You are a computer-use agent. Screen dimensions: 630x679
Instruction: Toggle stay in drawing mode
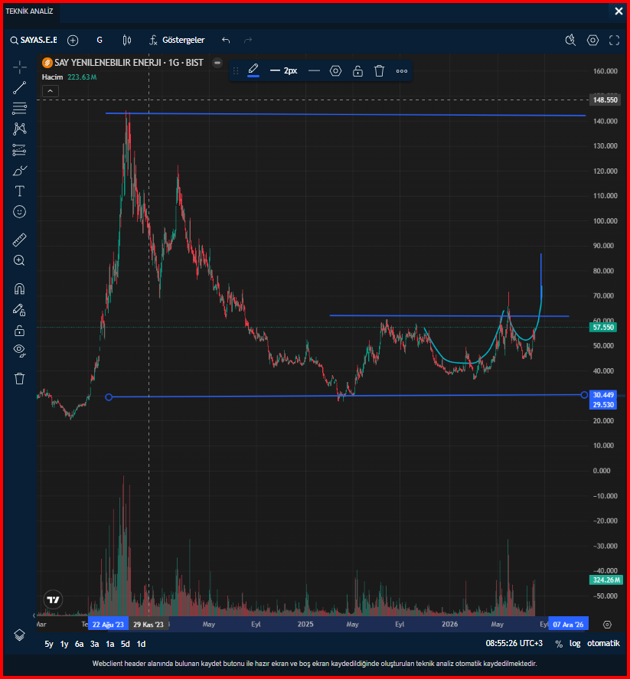(19, 309)
